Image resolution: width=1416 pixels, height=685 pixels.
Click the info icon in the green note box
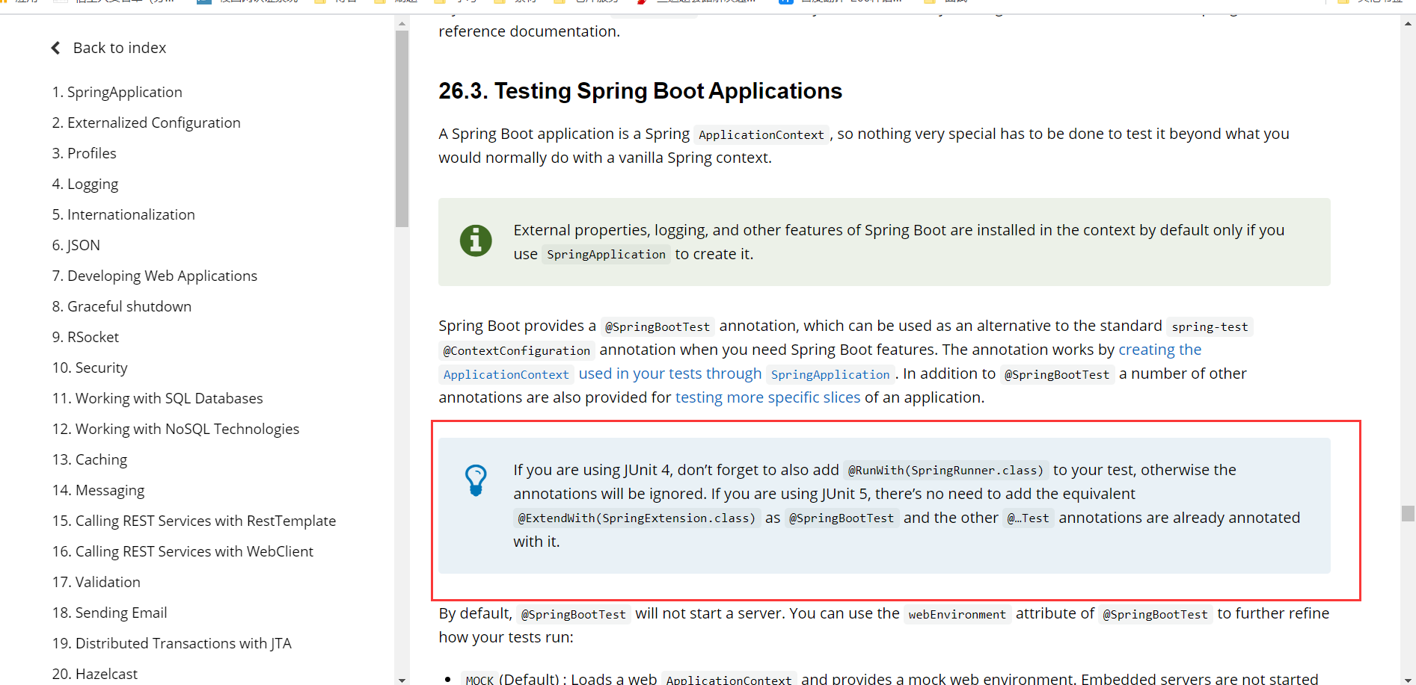coord(476,241)
